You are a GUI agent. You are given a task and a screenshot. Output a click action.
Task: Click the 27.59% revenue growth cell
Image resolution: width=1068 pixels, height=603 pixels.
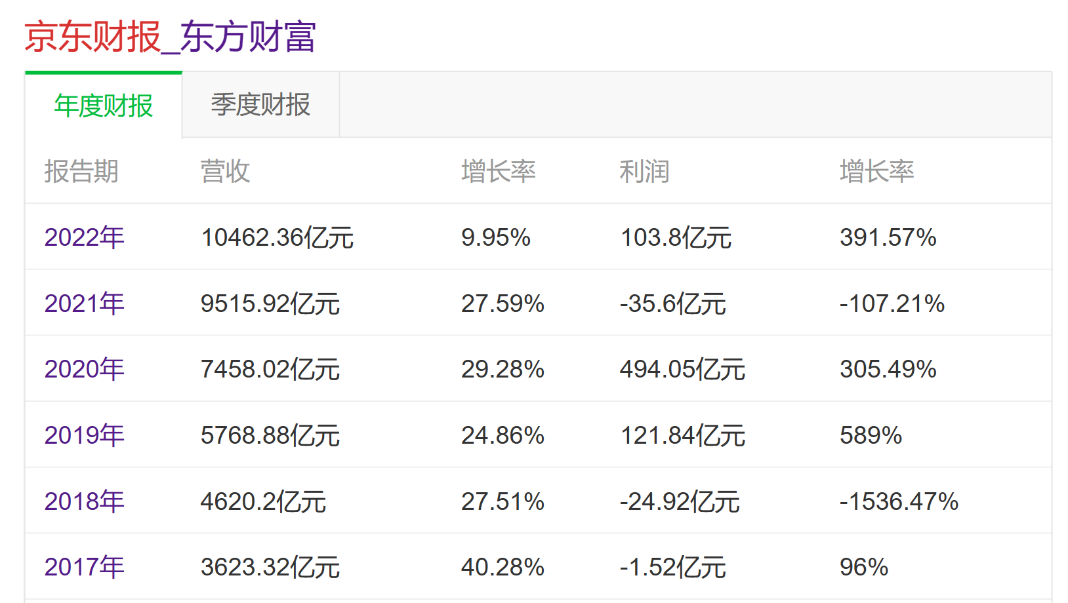(503, 303)
